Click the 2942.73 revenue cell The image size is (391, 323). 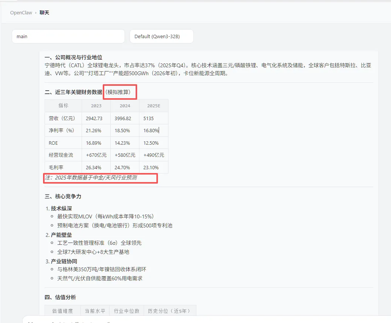tap(96, 118)
